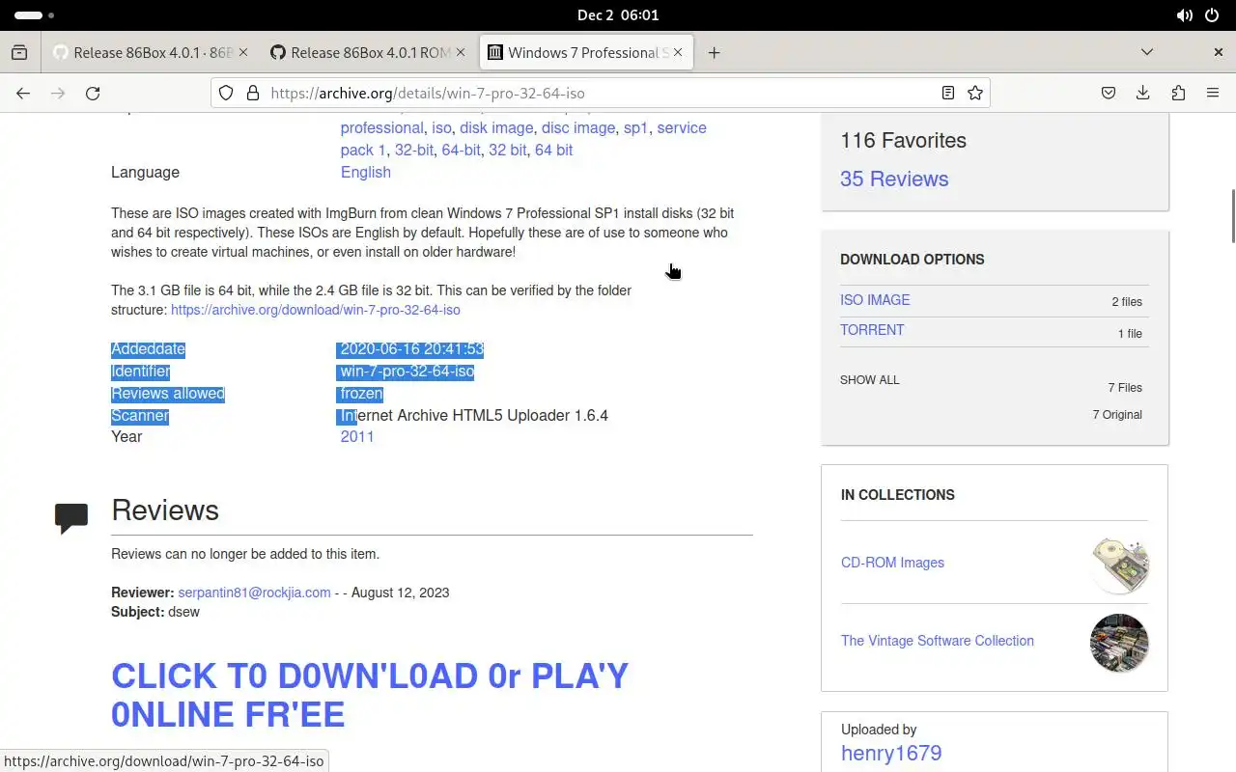Open system volume icon in top bar
This screenshot has width=1236, height=772.
point(1184,15)
